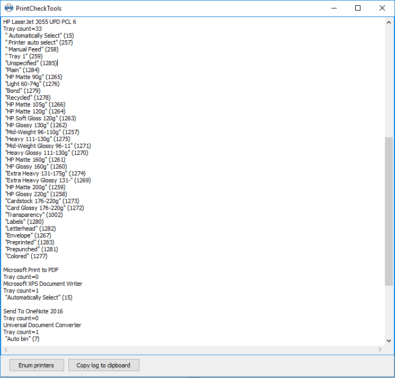The height and width of the screenshot is (378, 395).
Task: Click the line "Microsoft XPS Document Writer"
Action: click(43, 284)
